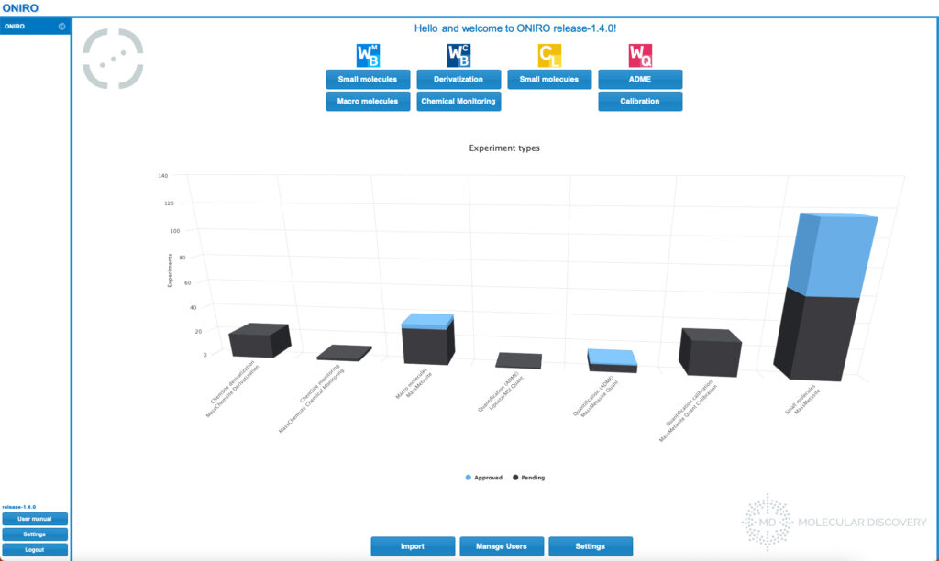Open ADME under the WQ icon
Screen dimensions: 939x561
[639, 79]
